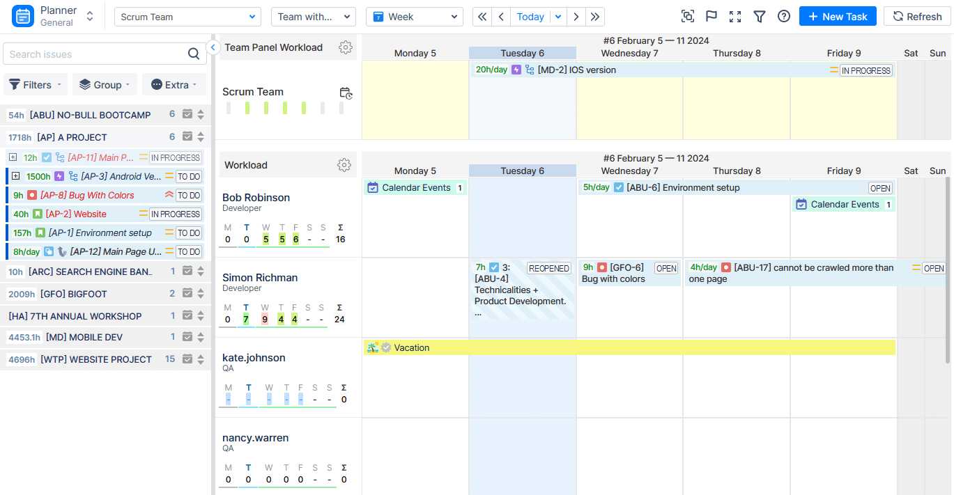Open the filter funnel icon in the toolbar

click(760, 15)
